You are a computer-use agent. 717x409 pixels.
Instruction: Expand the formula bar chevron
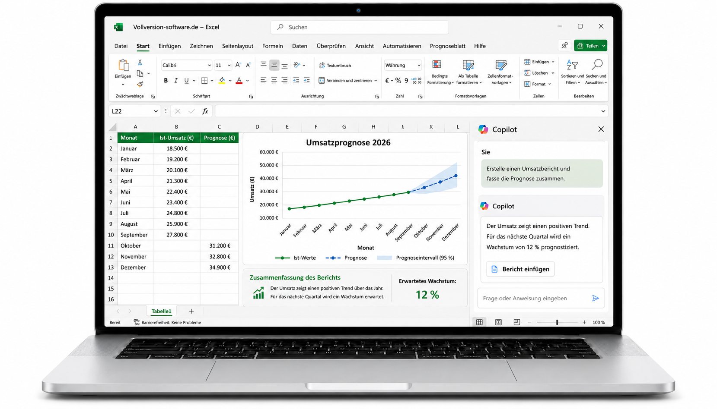point(603,111)
